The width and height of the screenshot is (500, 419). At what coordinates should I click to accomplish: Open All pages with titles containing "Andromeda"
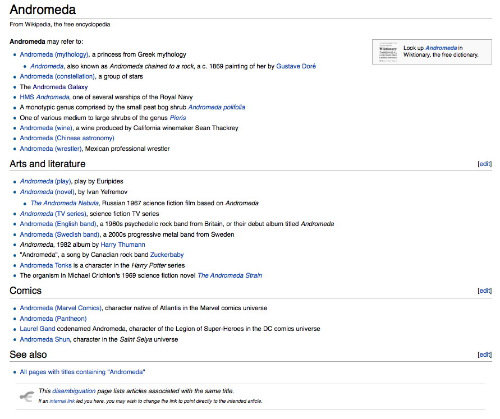click(82, 372)
